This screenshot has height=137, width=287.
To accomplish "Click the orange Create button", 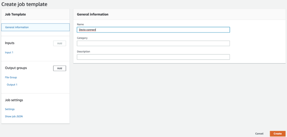I will [278, 134].
